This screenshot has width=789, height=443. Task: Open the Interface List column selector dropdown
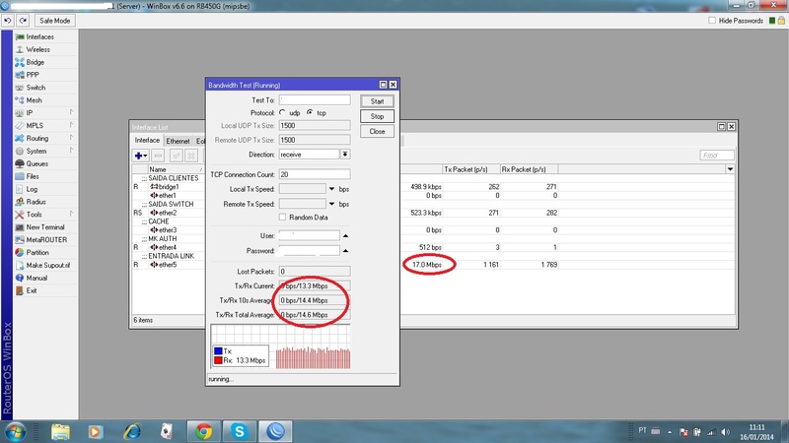(x=730, y=169)
